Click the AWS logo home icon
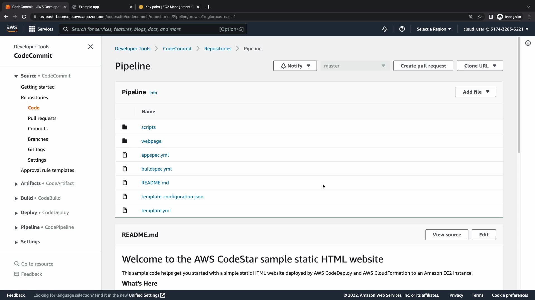Image resolution: width=535 pixels, height=300 pixels. coord(12,29)
